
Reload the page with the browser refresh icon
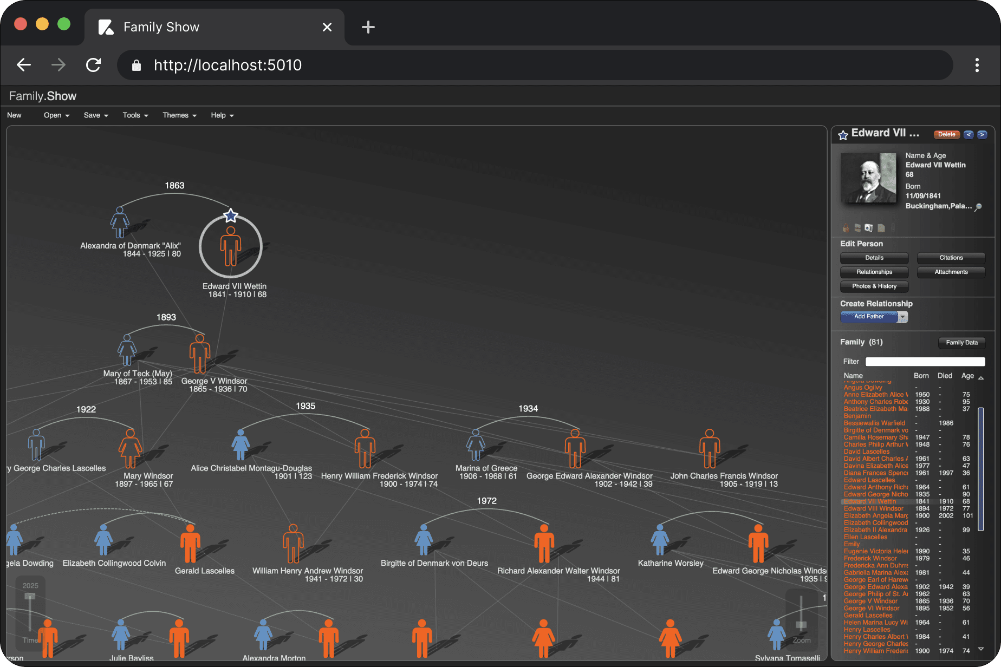point(93,64)
